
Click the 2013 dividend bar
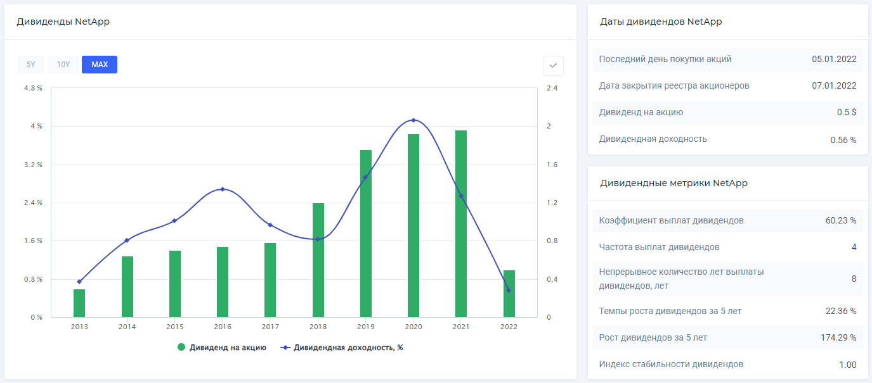[x=79, y=303]
